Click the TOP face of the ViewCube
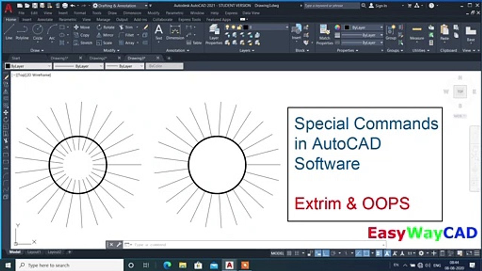The height and width of the screenshot is (271, 482). (x=460, y=91)
